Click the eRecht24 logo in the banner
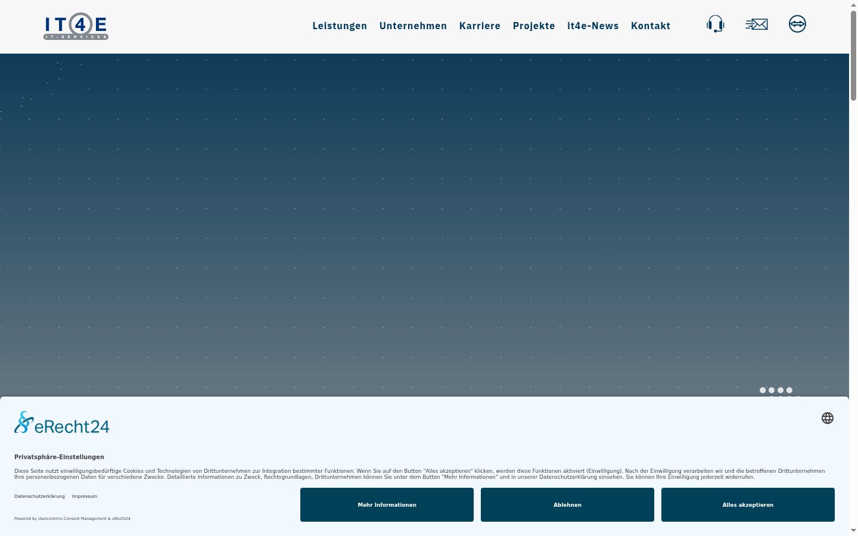The width and height of the screenshot is (858, 536). 62,423
